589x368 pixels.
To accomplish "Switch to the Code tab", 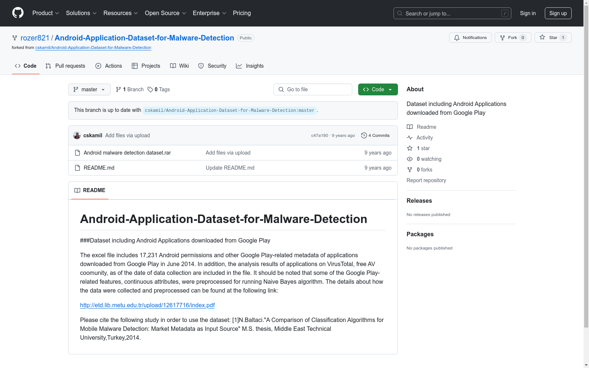I will pyautogui.click(x=26, y=66).
